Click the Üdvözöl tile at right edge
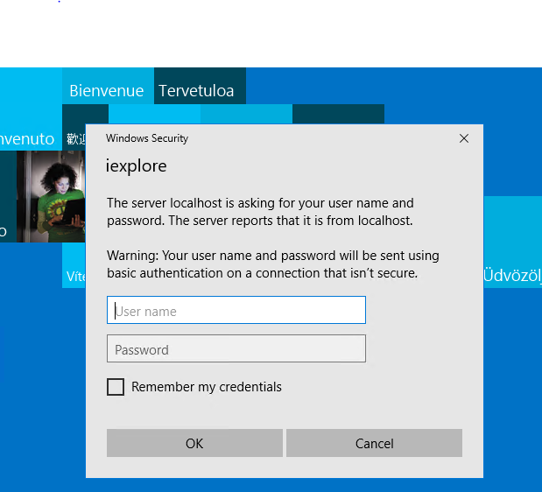 [512, 242]
